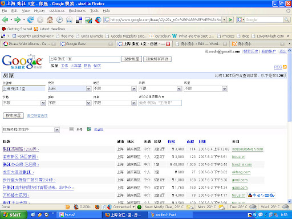The height and width of the screenshot is (219, 292).
Task: Open the 张江 高斯路 1298弄 listing
Action: (x=21, y=149)
